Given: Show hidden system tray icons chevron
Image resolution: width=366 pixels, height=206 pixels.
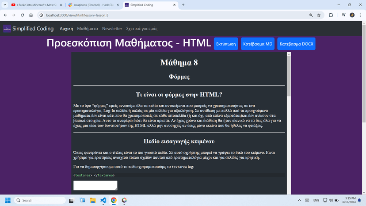Looking at the screenshot, I should point(299,200).
